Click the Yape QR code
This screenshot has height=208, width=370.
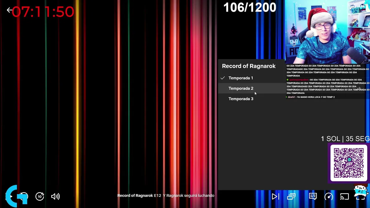click(349, 163)
